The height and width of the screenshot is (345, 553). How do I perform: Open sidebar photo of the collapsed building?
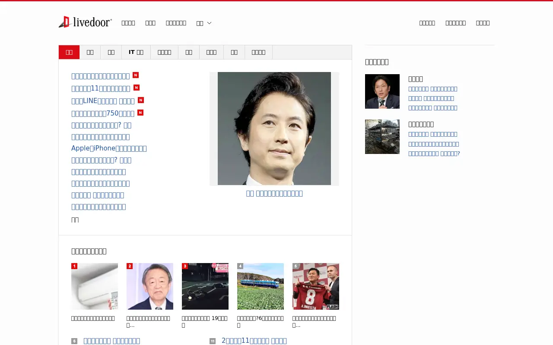coord(382,137)
